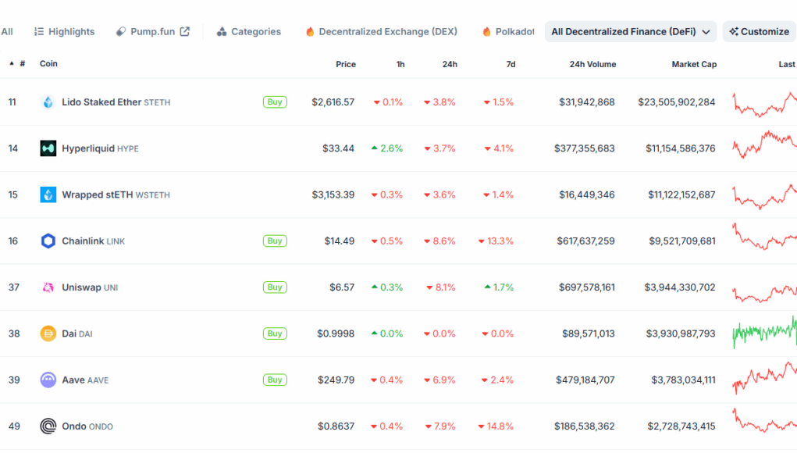
Task: Select the Polkadot category tab
Action: (x=508, y=31)
